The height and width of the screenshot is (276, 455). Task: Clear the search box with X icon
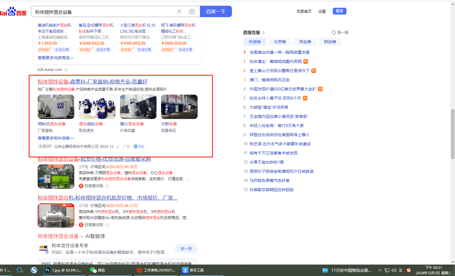coord(179,11)
